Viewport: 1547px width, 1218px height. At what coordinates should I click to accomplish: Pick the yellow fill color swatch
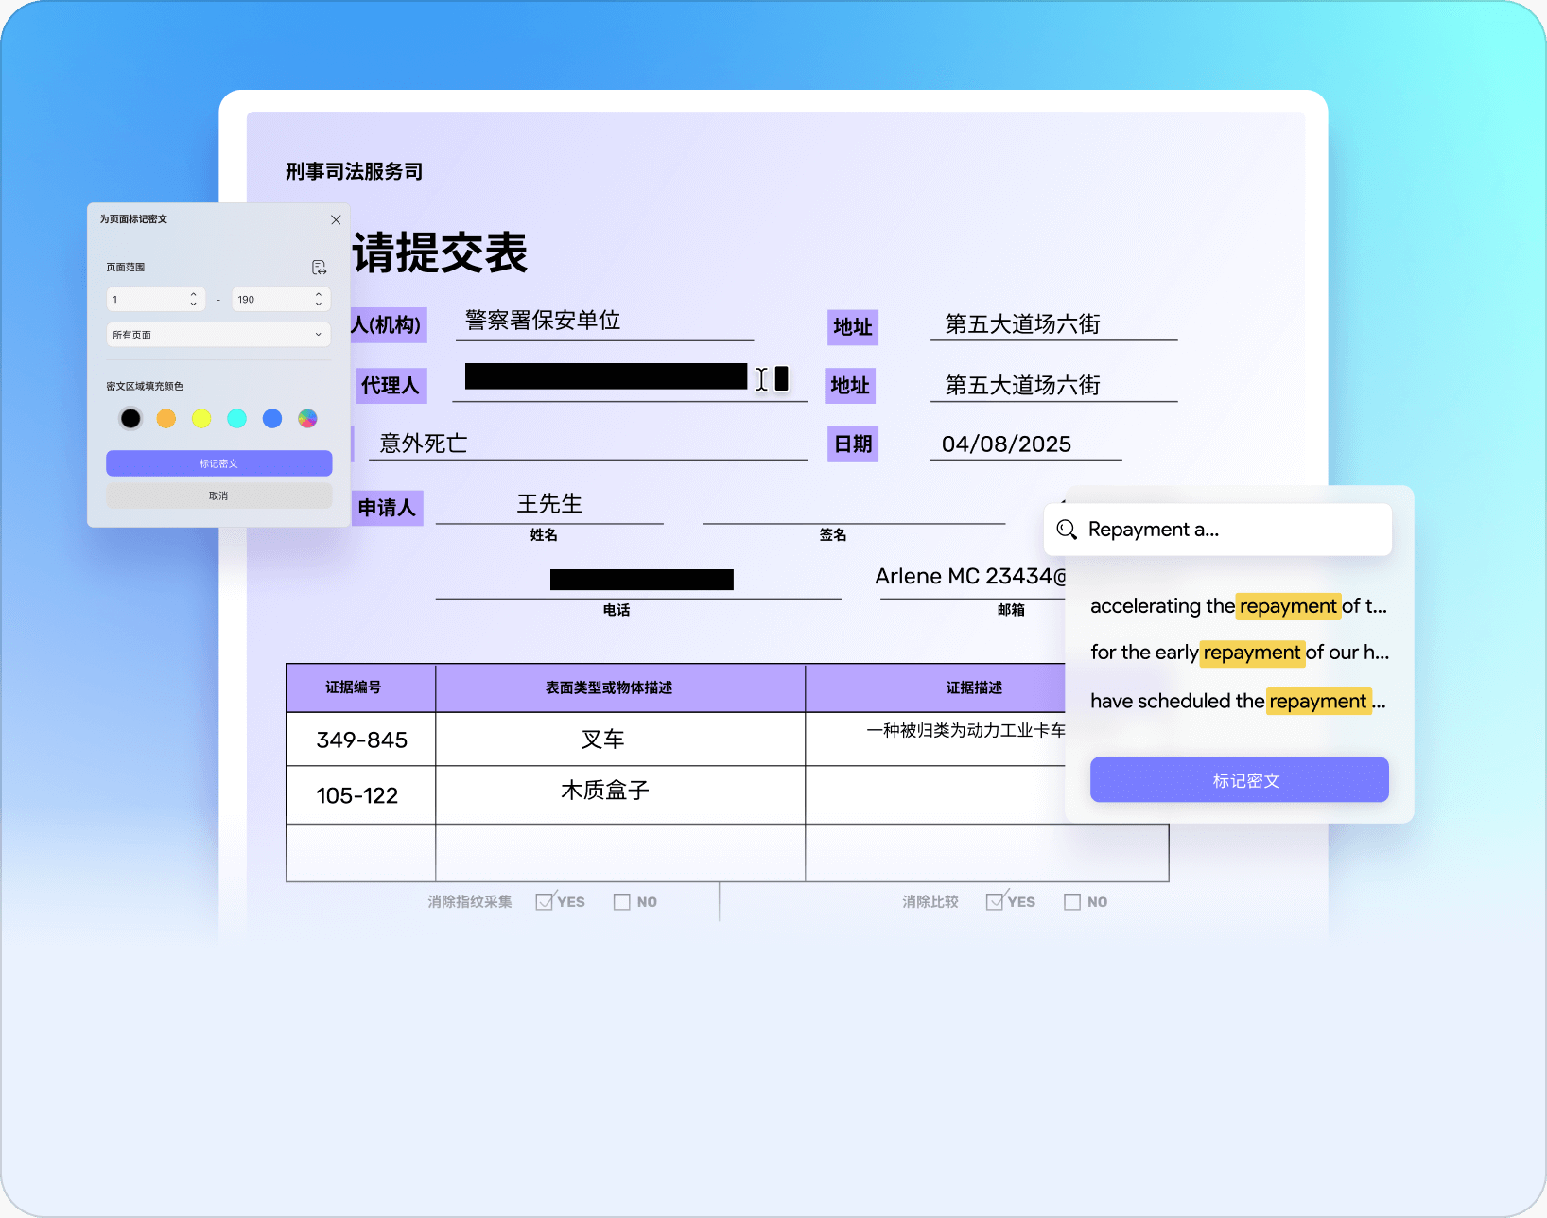[x=201, y=419]
